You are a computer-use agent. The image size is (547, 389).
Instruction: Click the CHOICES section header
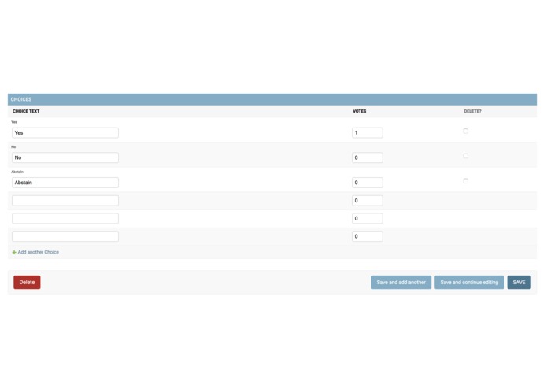[x=272, y=99]
